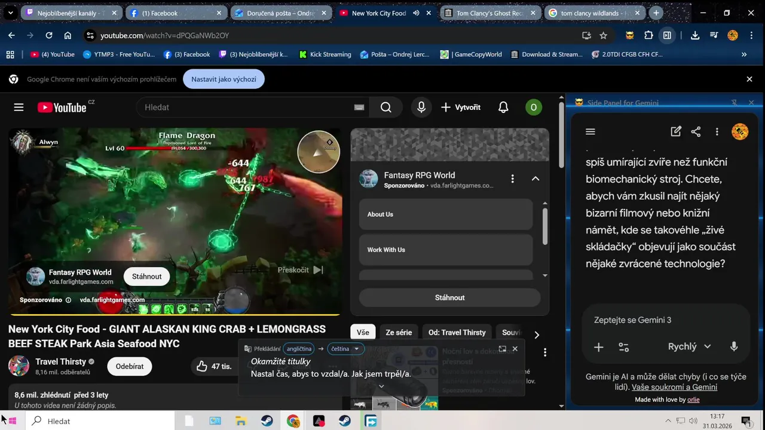Click the ad panel inner scrollbar
This screenshot has width=765, height=430.
tap(544, 226)
